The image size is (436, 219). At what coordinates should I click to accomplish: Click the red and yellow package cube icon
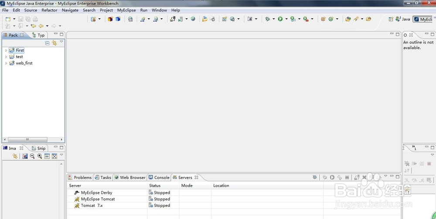(x=110, y=19)
